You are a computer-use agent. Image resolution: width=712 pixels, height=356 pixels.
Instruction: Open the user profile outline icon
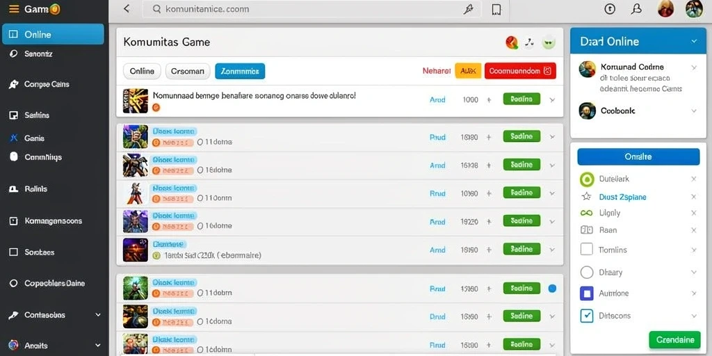[637, 8]
